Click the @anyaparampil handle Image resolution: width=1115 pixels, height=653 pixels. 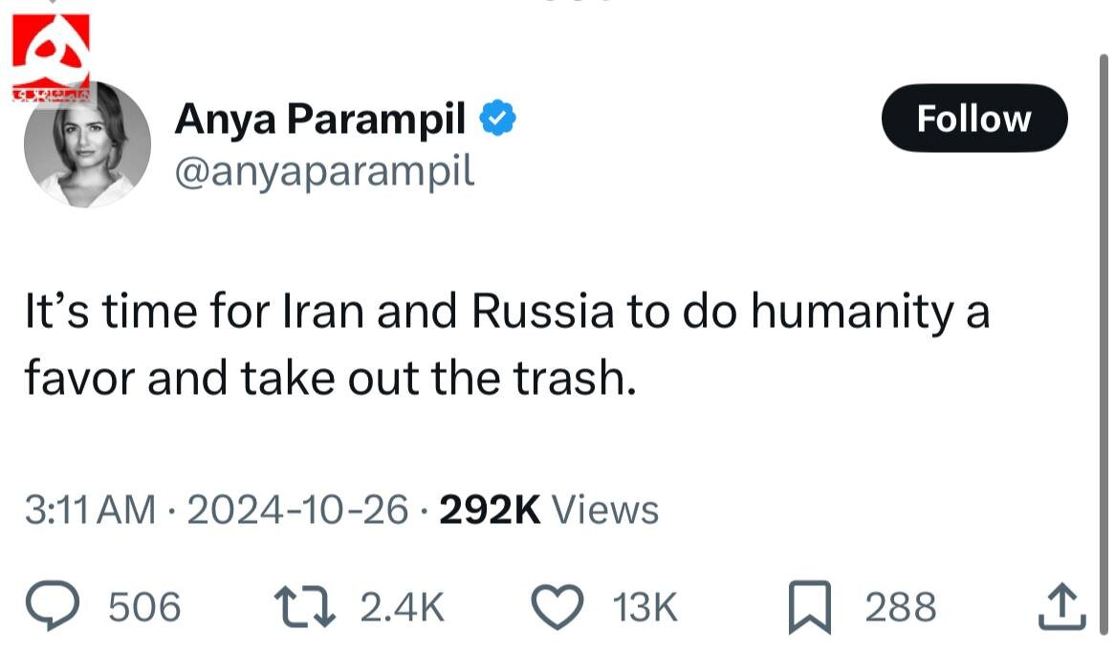pos(323,171)
